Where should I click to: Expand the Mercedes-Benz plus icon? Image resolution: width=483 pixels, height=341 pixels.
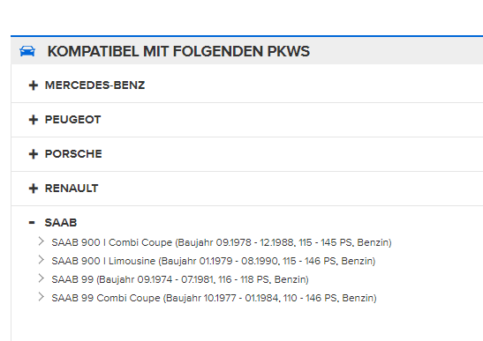pyautogui.click(x=34, y=85)
